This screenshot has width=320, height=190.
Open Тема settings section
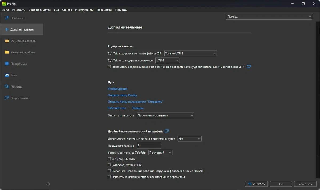(x=22, y=75)
